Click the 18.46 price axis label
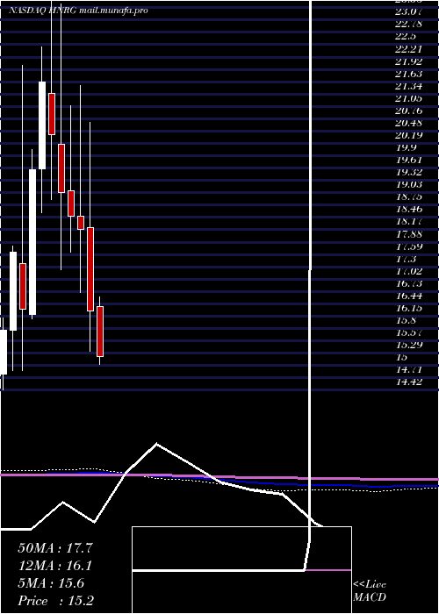This screenshot has height=614, width=439. click(x=409, y=210)
